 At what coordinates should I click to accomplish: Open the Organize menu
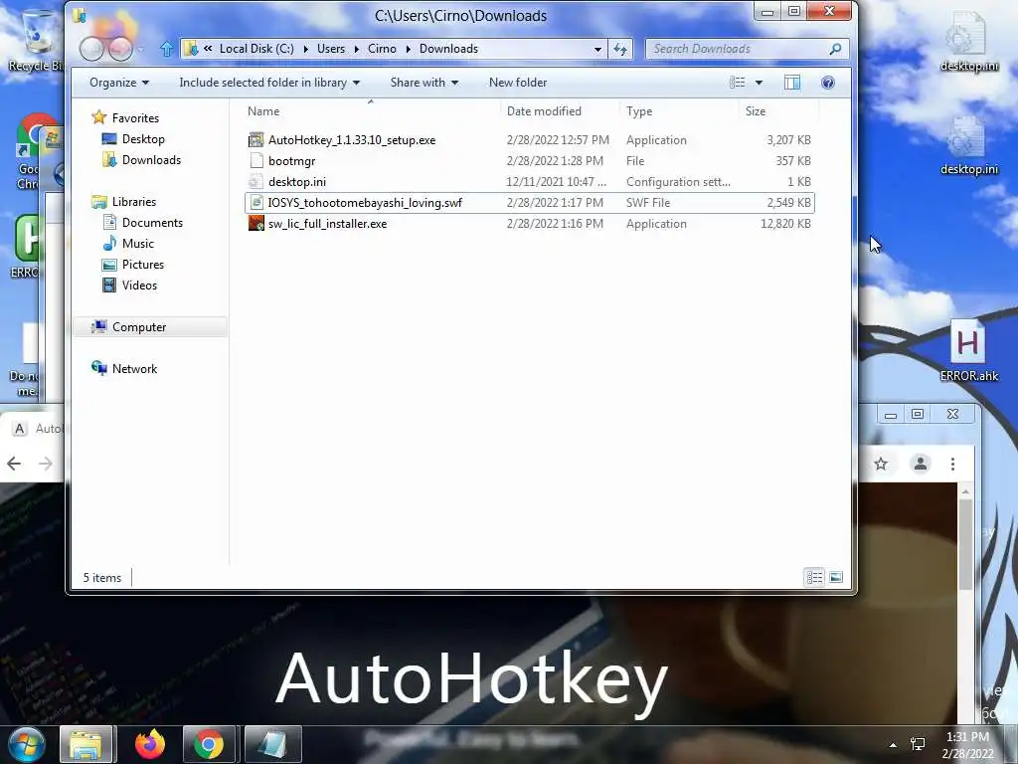(x=119, y=83)
